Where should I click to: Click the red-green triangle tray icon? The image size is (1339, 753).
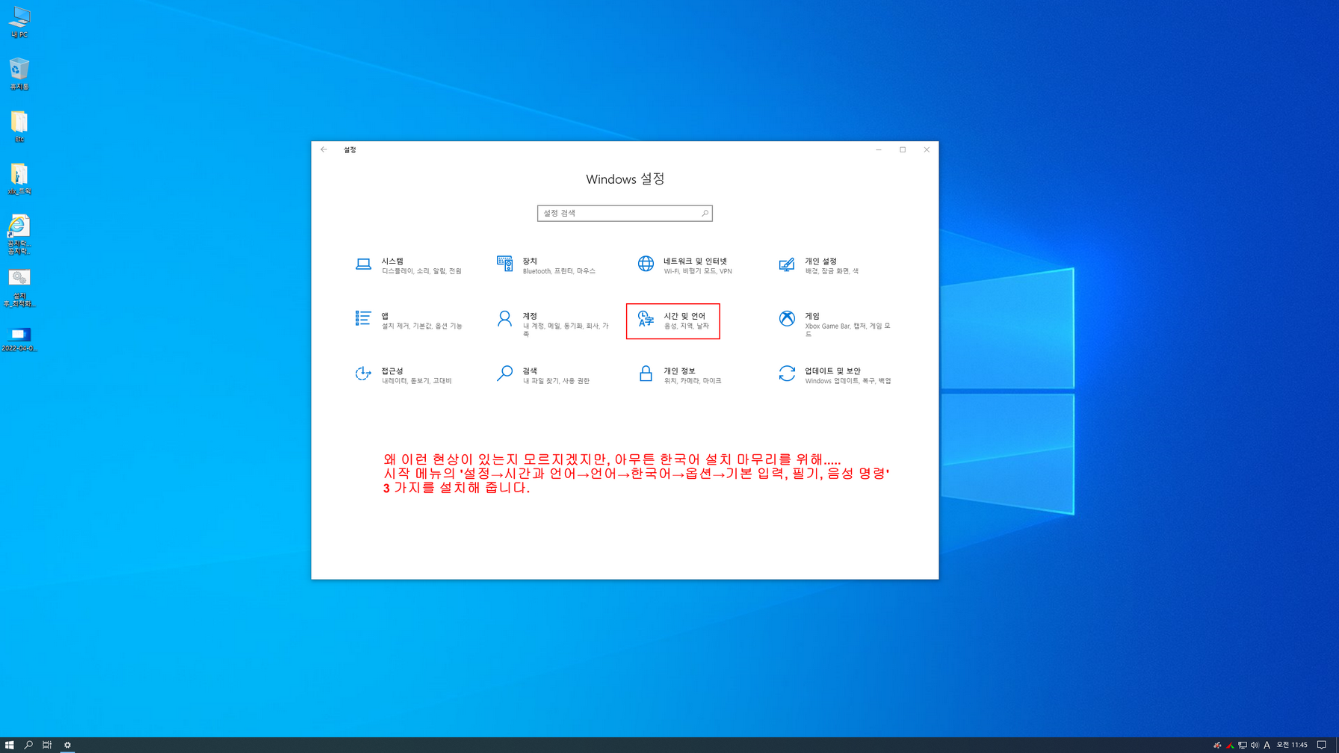click(1230, 745)
